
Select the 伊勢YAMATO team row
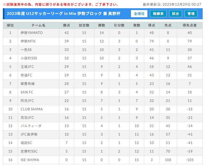pyautogui.click(x=103, y=33)
